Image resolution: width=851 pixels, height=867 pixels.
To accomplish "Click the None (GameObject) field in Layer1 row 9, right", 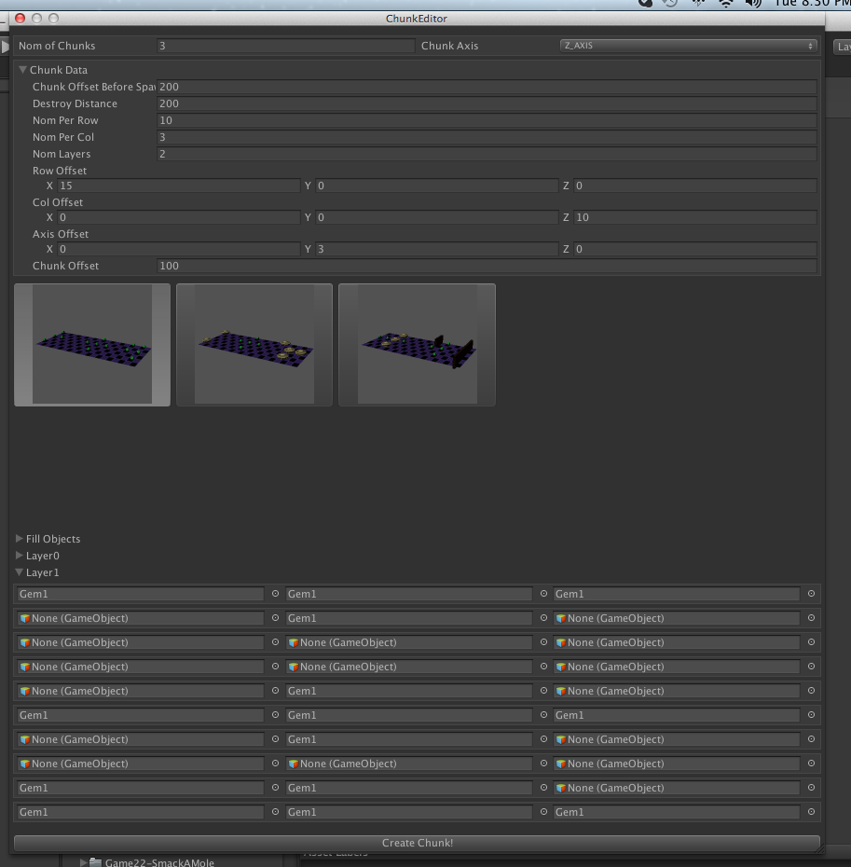I will [x=677, y=788].
